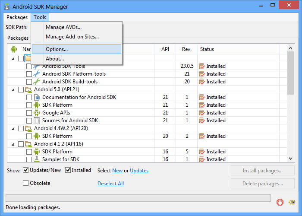Enable the Obsolete checkbox
Screen dimensions: 302x216
[x=25, y=183]
